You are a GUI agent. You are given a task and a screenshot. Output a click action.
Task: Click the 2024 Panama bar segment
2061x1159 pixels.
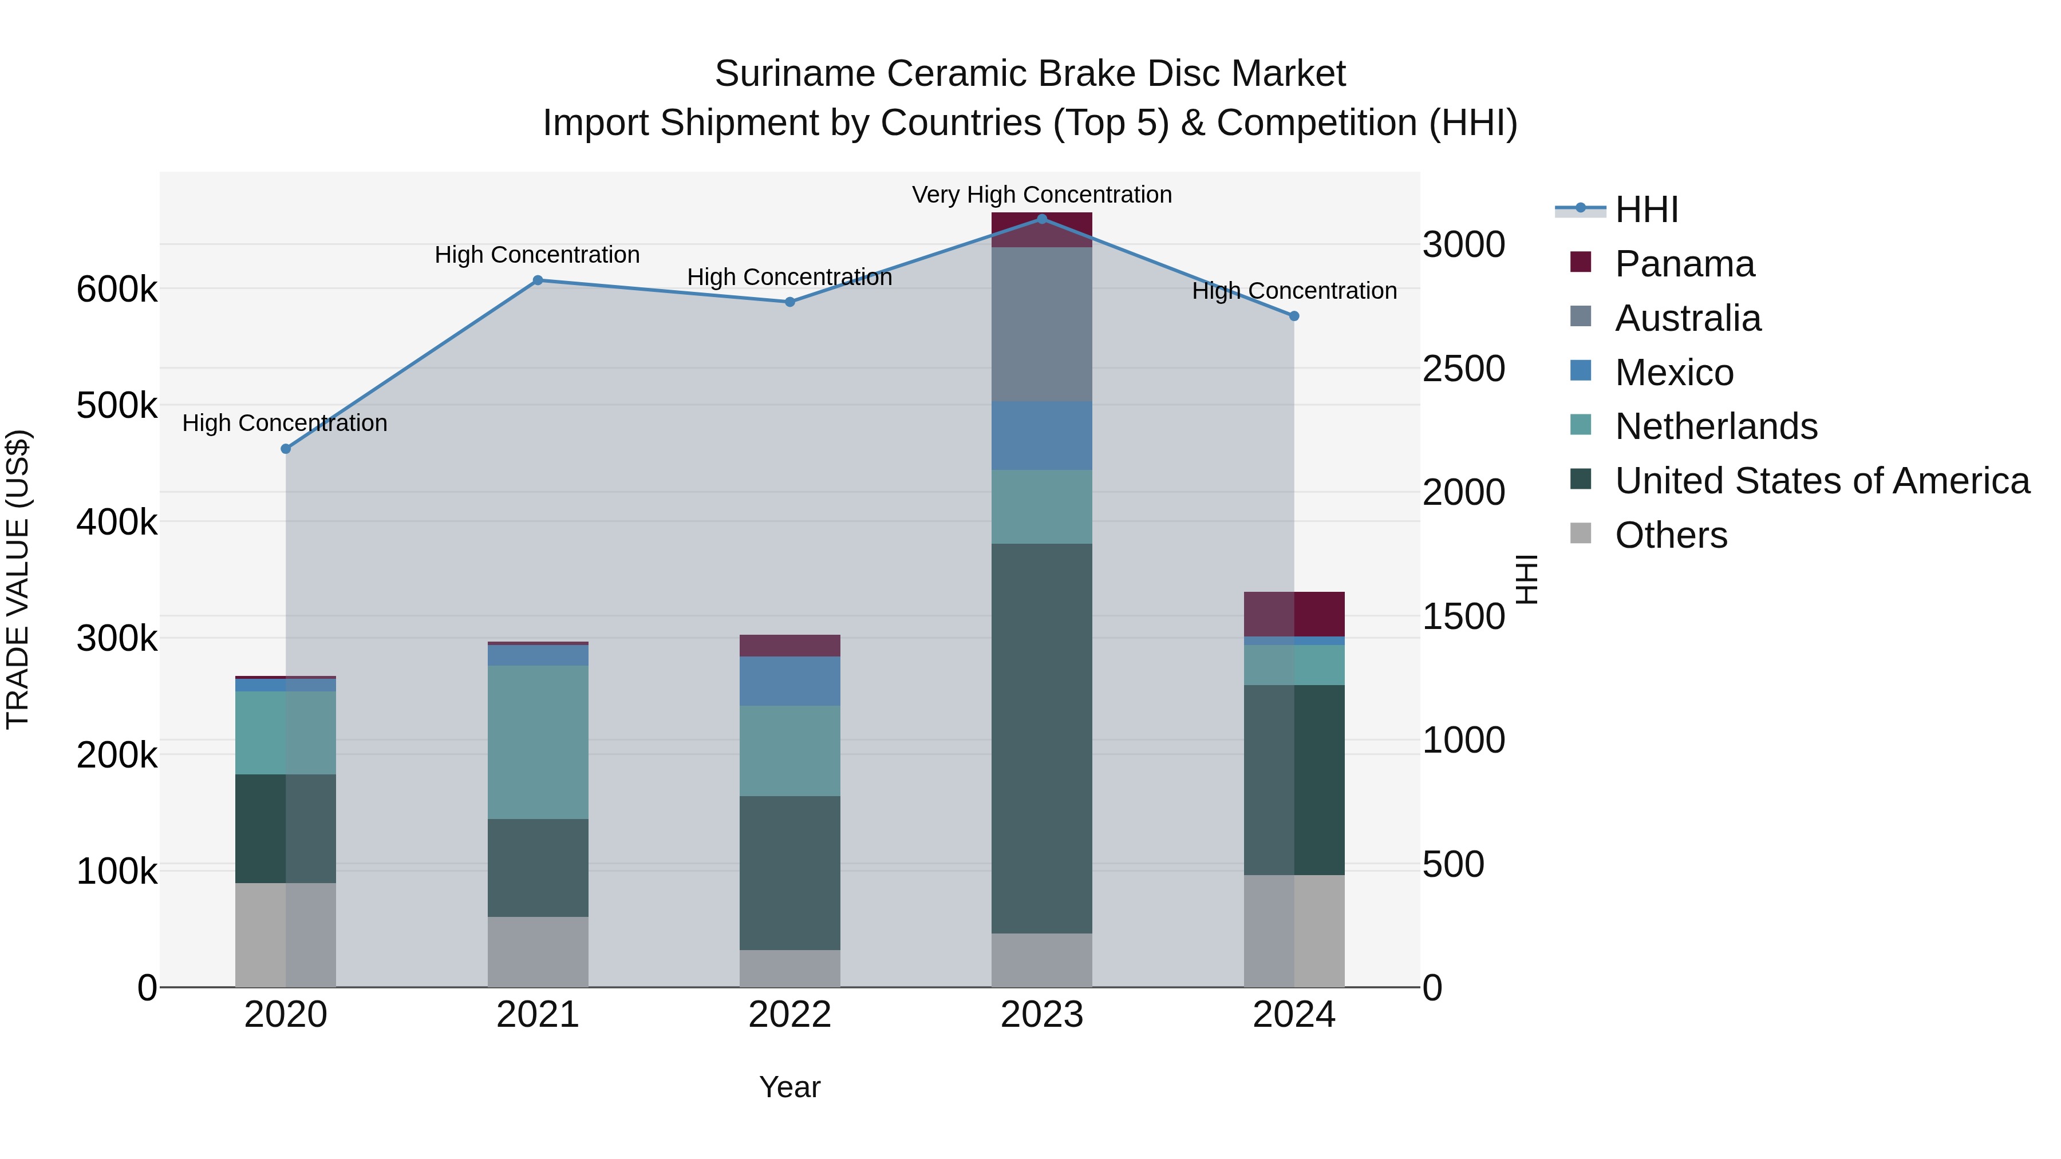1294,614
